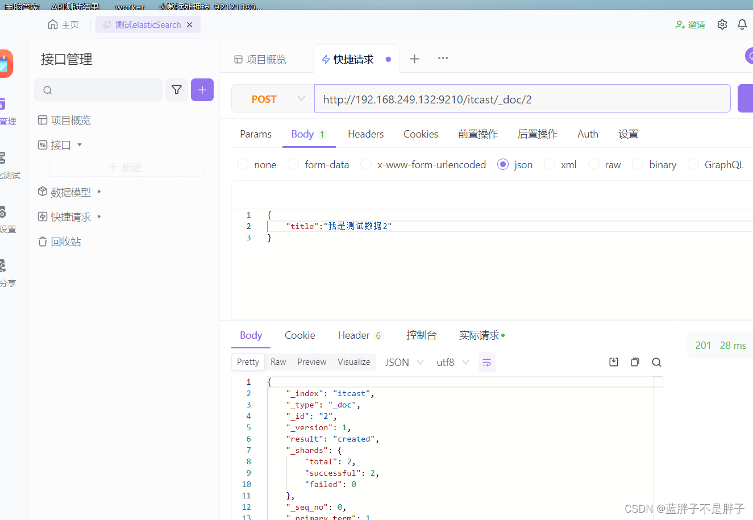Expand the 接口 dropdown arrow

coord(80,145)
